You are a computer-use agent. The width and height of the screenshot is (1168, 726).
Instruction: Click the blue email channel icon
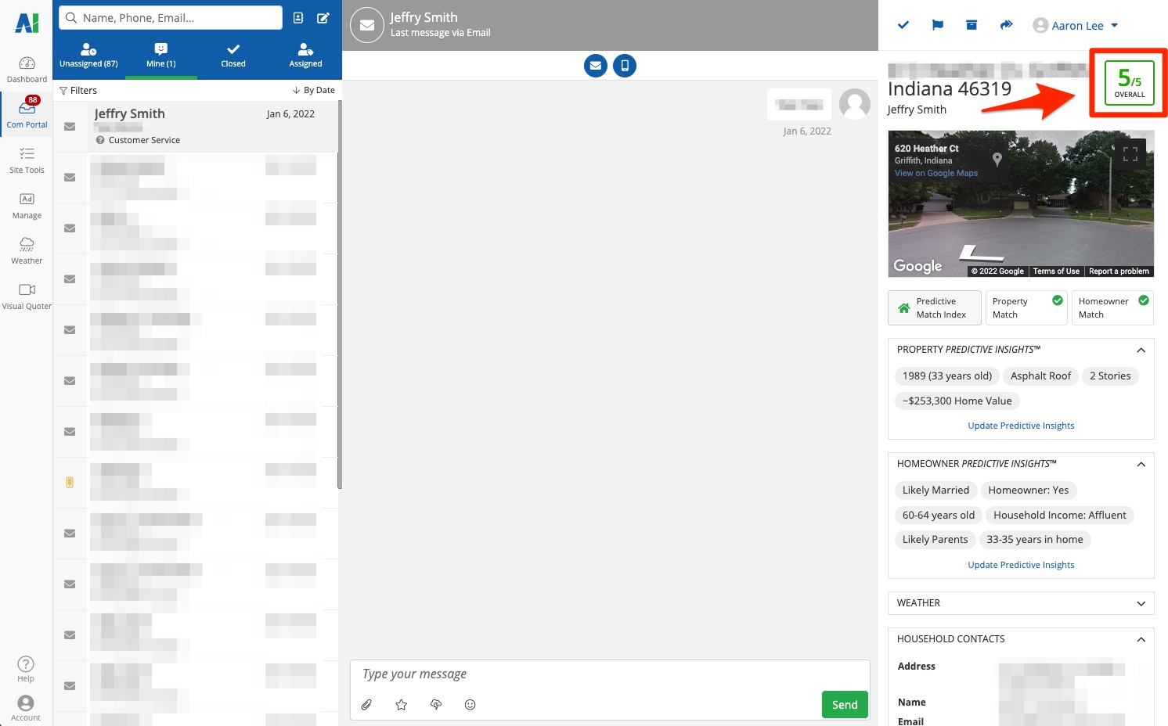click(x=596, y=66)
